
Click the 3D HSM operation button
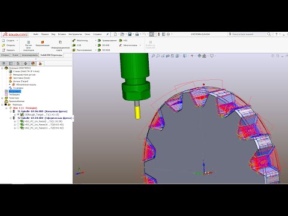coord(104,50)
